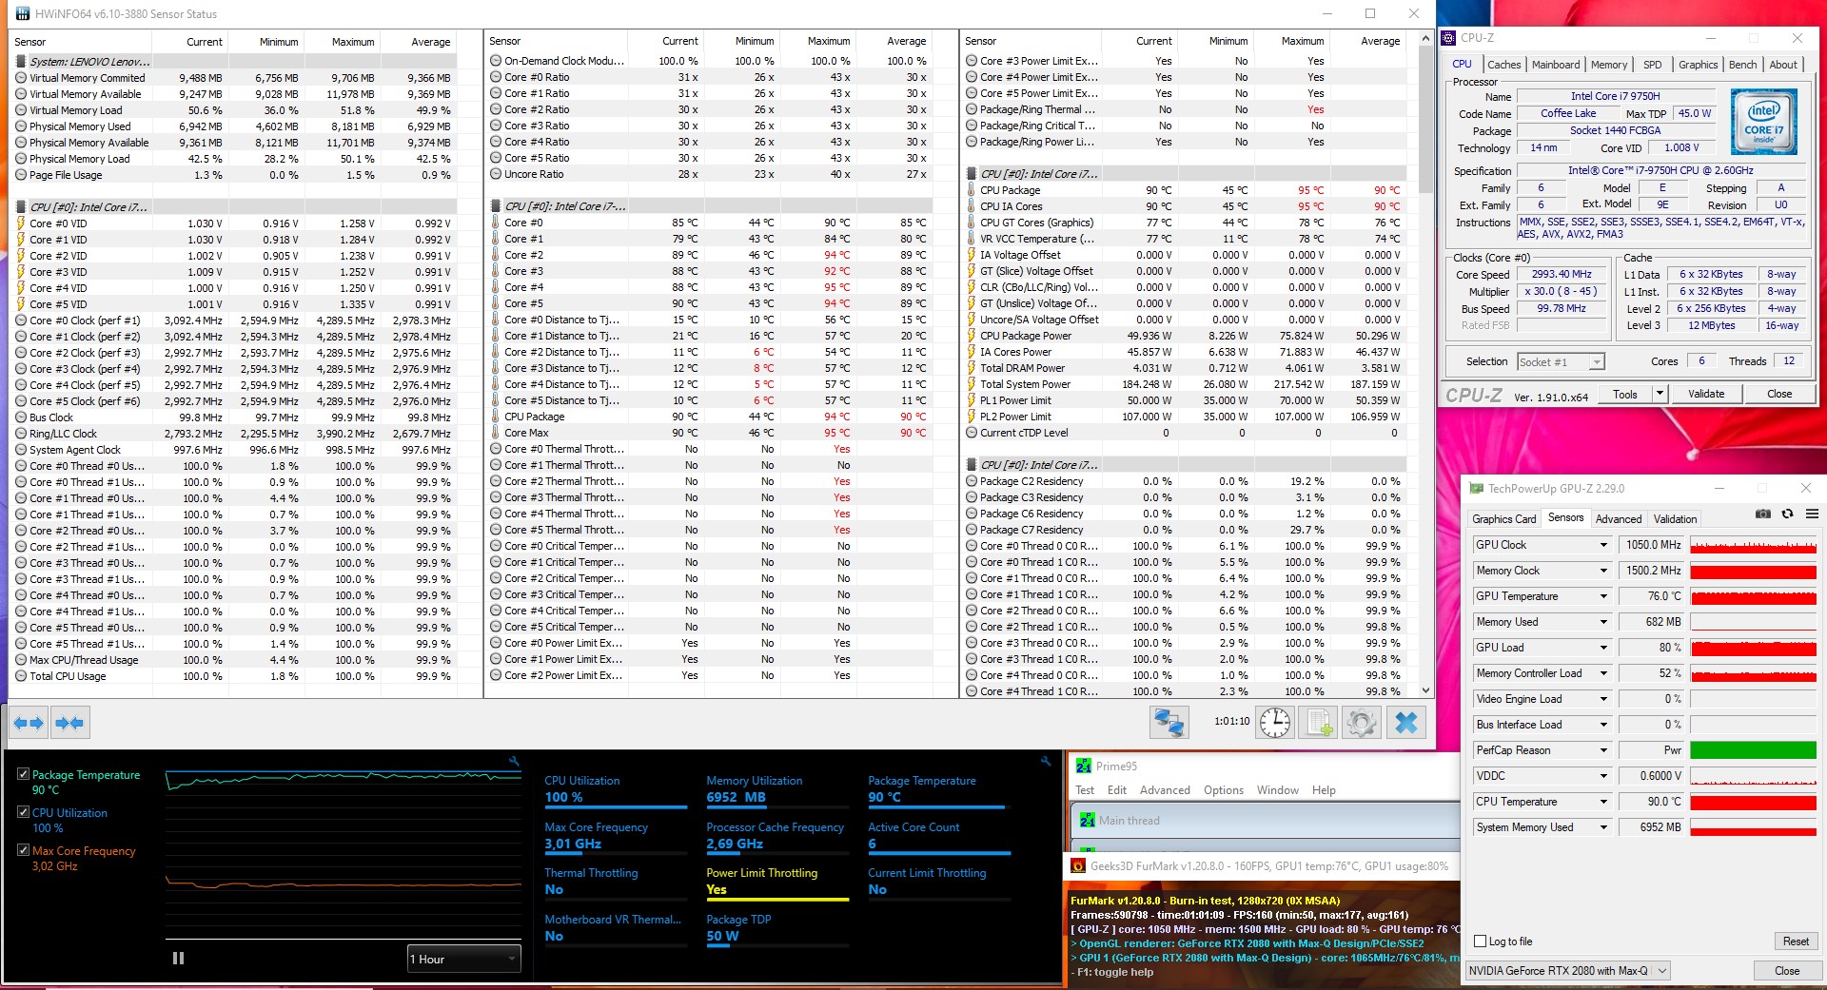
Task: Click the Main thread window icon in Prime95
Action: pyautogui.click(x=1088, y=821)
